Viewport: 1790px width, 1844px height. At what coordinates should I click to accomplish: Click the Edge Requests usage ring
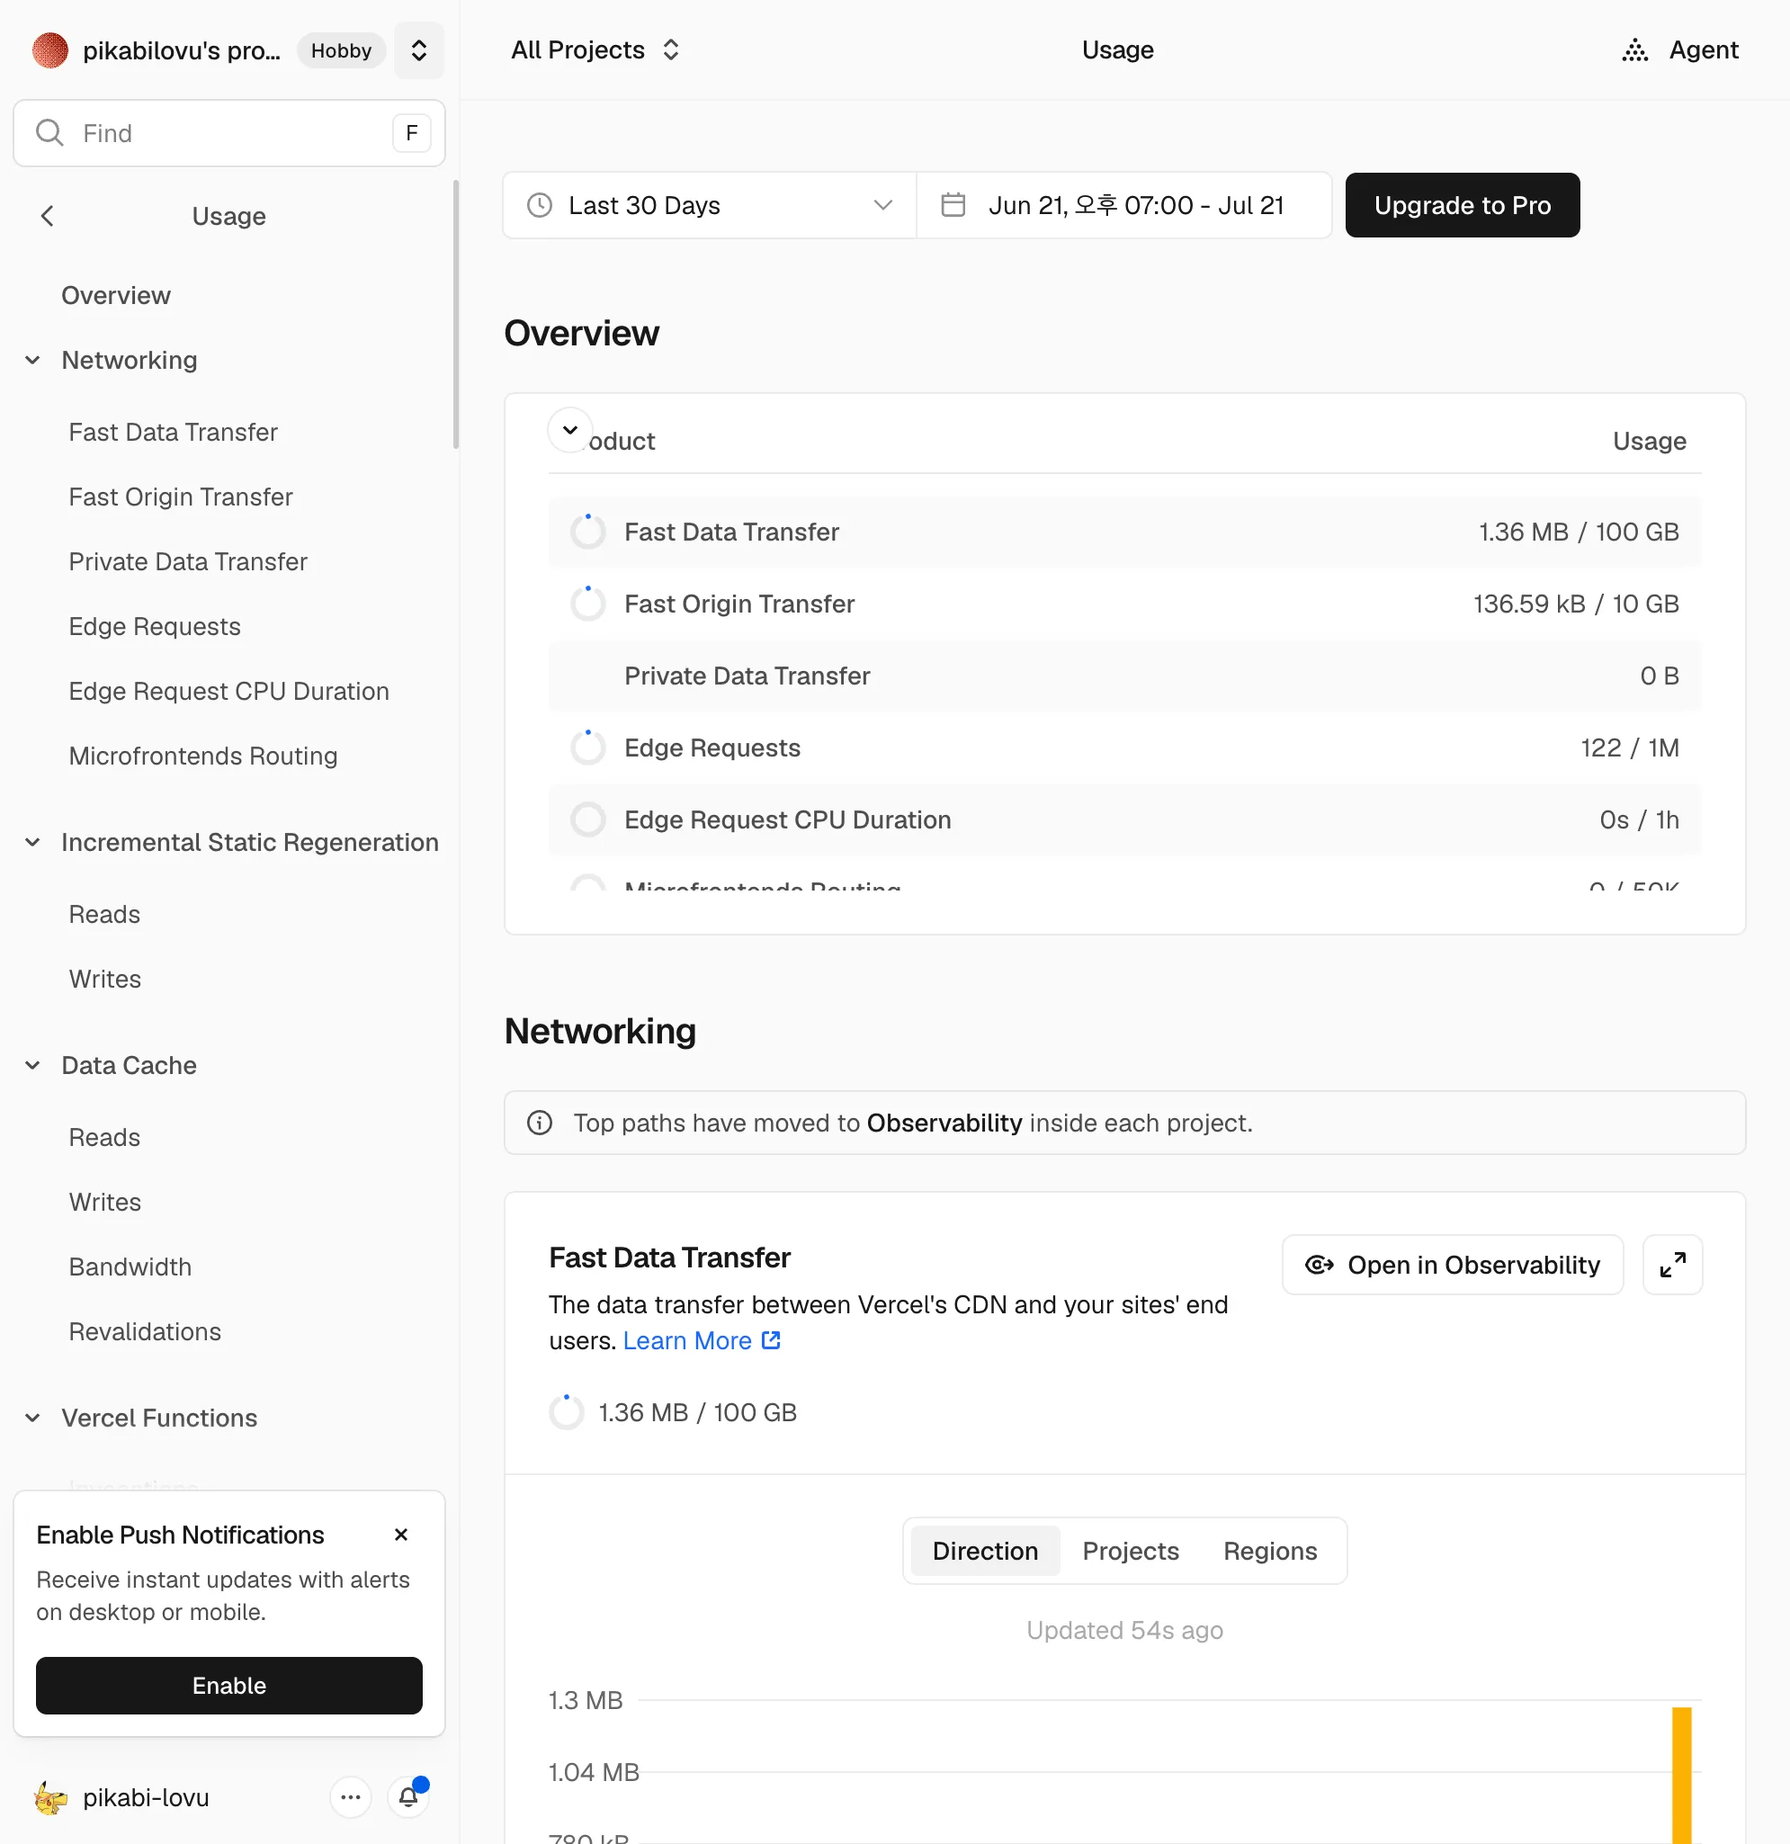tap(588, 748)
